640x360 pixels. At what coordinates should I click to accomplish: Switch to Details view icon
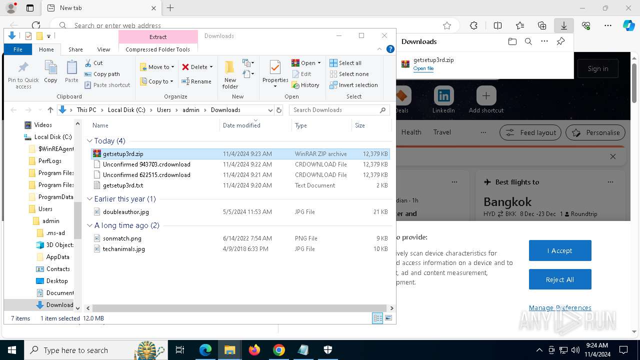378,318
